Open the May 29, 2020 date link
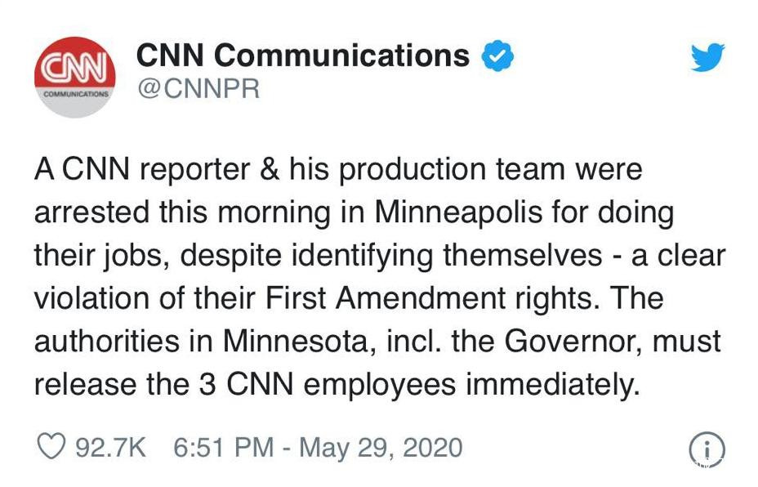Viewport: 758px width, 487px height. tap(380, 448)
